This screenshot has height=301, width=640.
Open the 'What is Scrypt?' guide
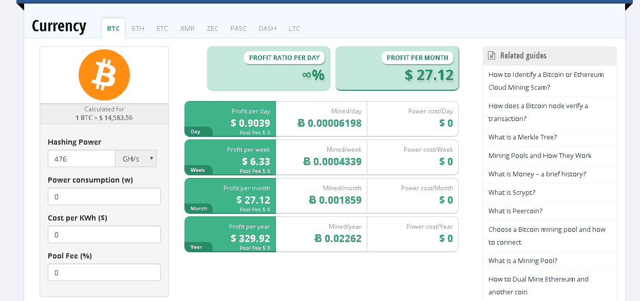tap(512, 192)
